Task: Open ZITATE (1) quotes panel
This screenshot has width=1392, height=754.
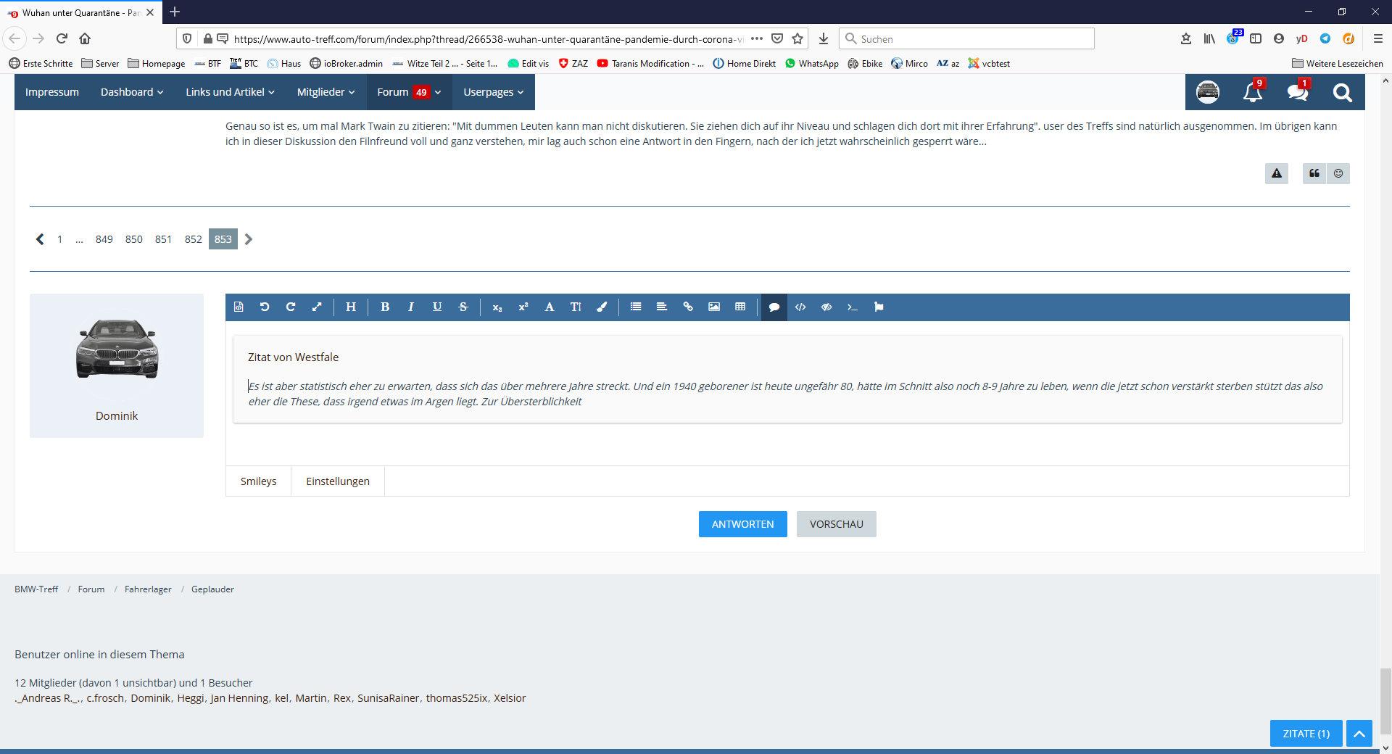Action: point(1306,734)
